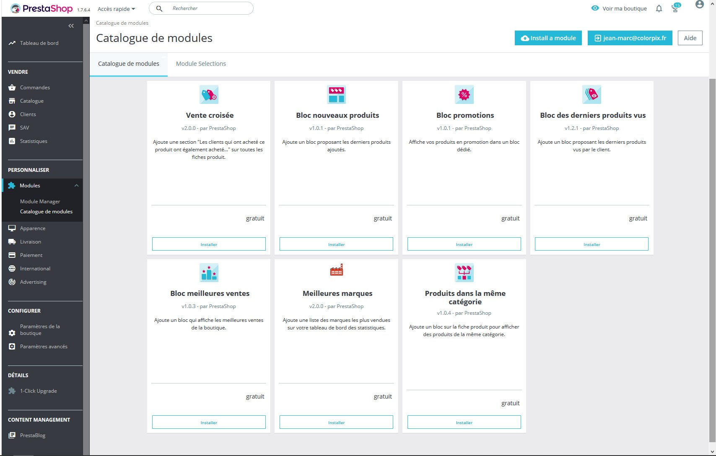Click the Paiement credit card icon
The width and height of the screenshot is (716, 456).
(x=12, y=255)
